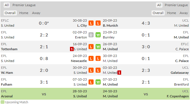Switch to left Home tab
The image size is (190, 110).
click(24, 13)
